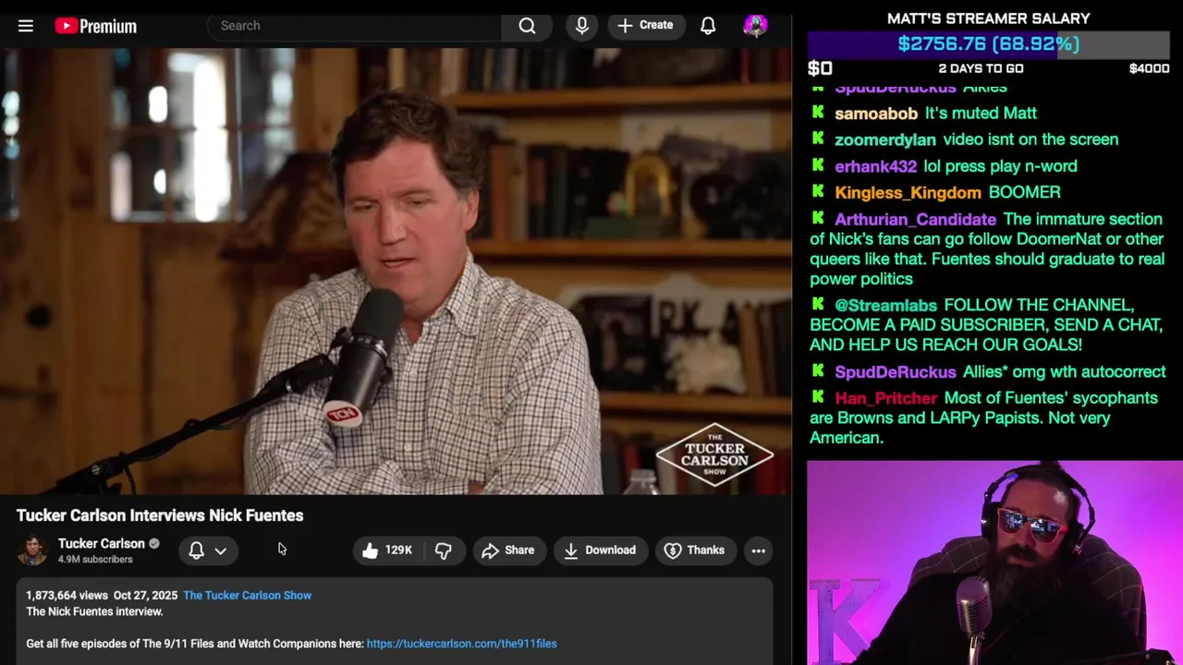Click badge icon beside samoabob
The image size is (1183, 665).
pos(818,112)
